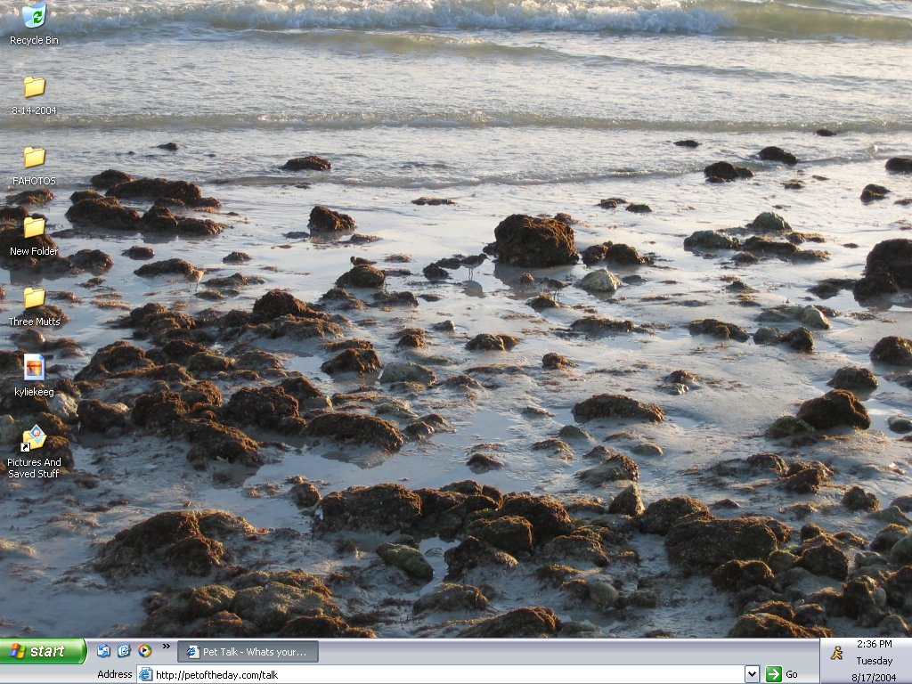Click the AIM running man tray icon
This screenshot has width=912, height=684.
tap(837, 653)
